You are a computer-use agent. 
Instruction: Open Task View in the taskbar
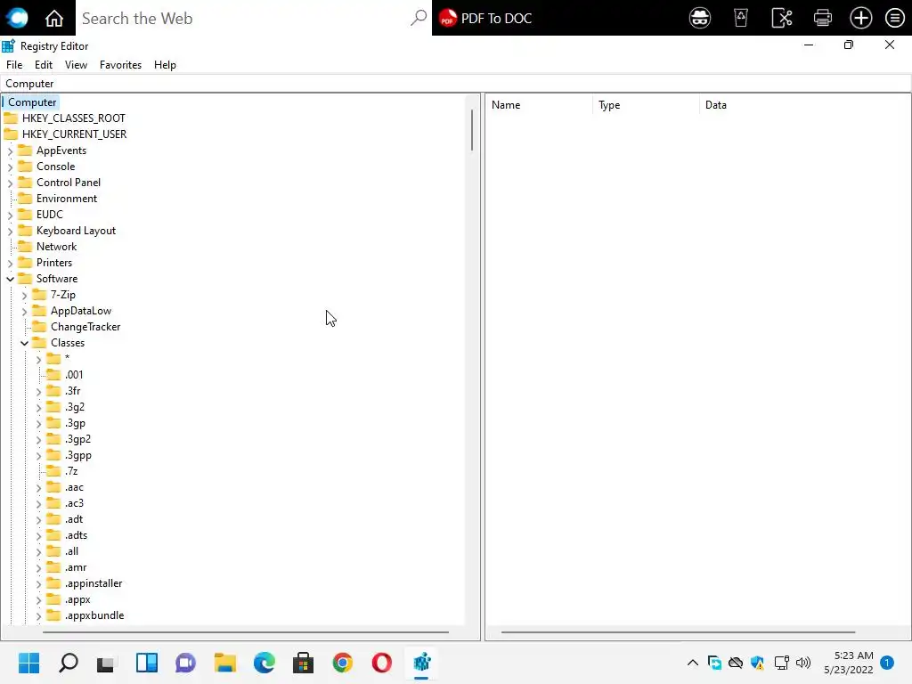(106, 663)
